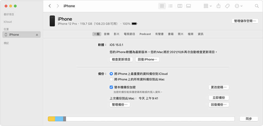Image resolution: width=263 pixels, height=126 pixels.
Task: Open 管理儲存空間 storage management
Action: click(245, 21)
